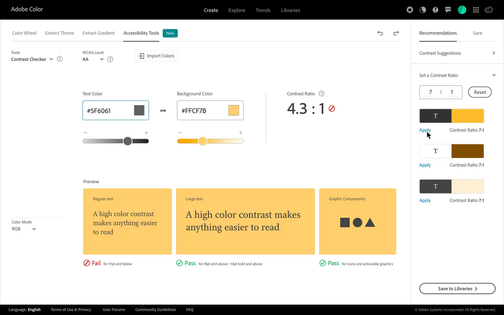Click the Contrast Ratio help icon
504x315 pixels.
[322, 93]
